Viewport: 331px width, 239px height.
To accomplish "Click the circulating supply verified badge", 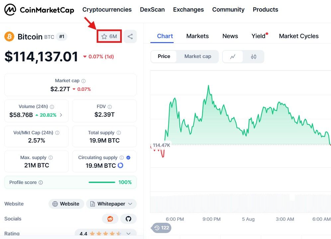I will click(128, 158).
